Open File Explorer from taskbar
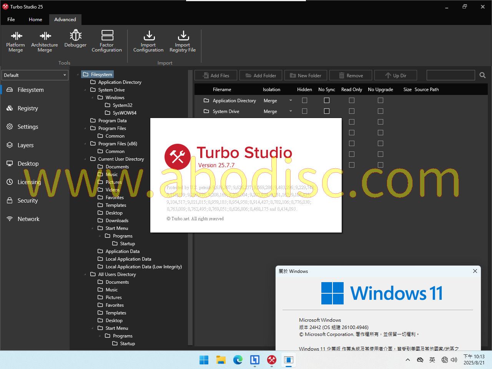This screenshot has height=369, width=492. click(x=221, y=360)
